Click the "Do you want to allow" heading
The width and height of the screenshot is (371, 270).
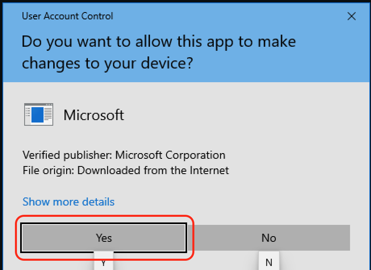click(x=158, y=42)
